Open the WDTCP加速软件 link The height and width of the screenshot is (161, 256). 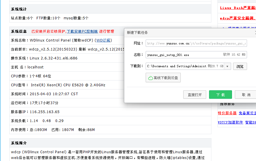click(x=230, y=122)
